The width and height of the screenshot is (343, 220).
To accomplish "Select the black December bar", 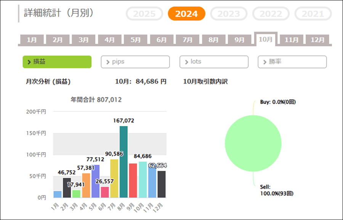I will click(162, 184).
